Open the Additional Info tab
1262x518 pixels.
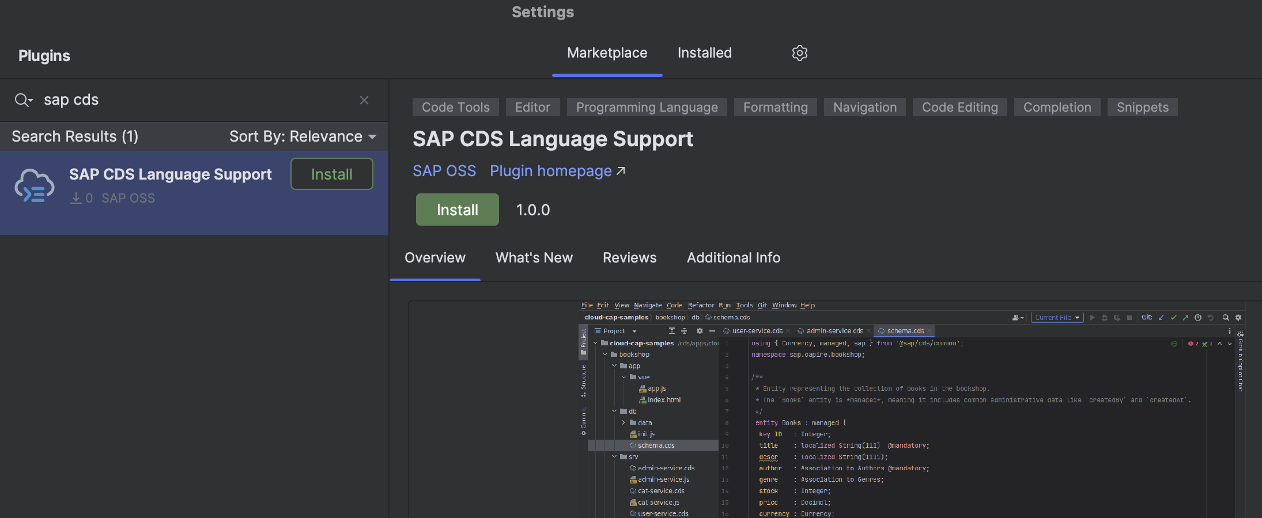point(734,258)
